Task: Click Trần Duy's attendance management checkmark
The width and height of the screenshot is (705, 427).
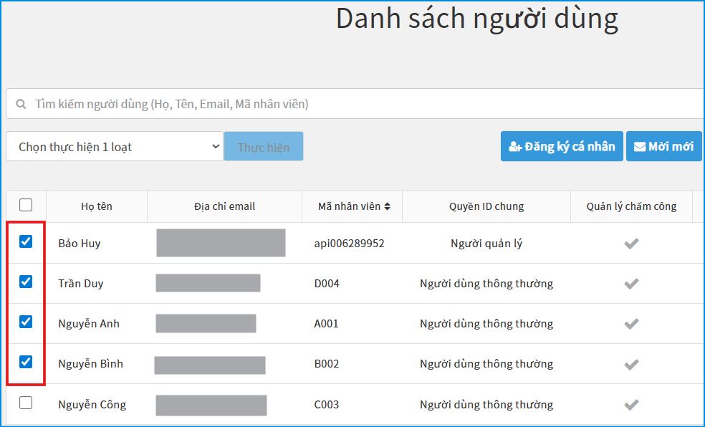Action: point(630,284)
